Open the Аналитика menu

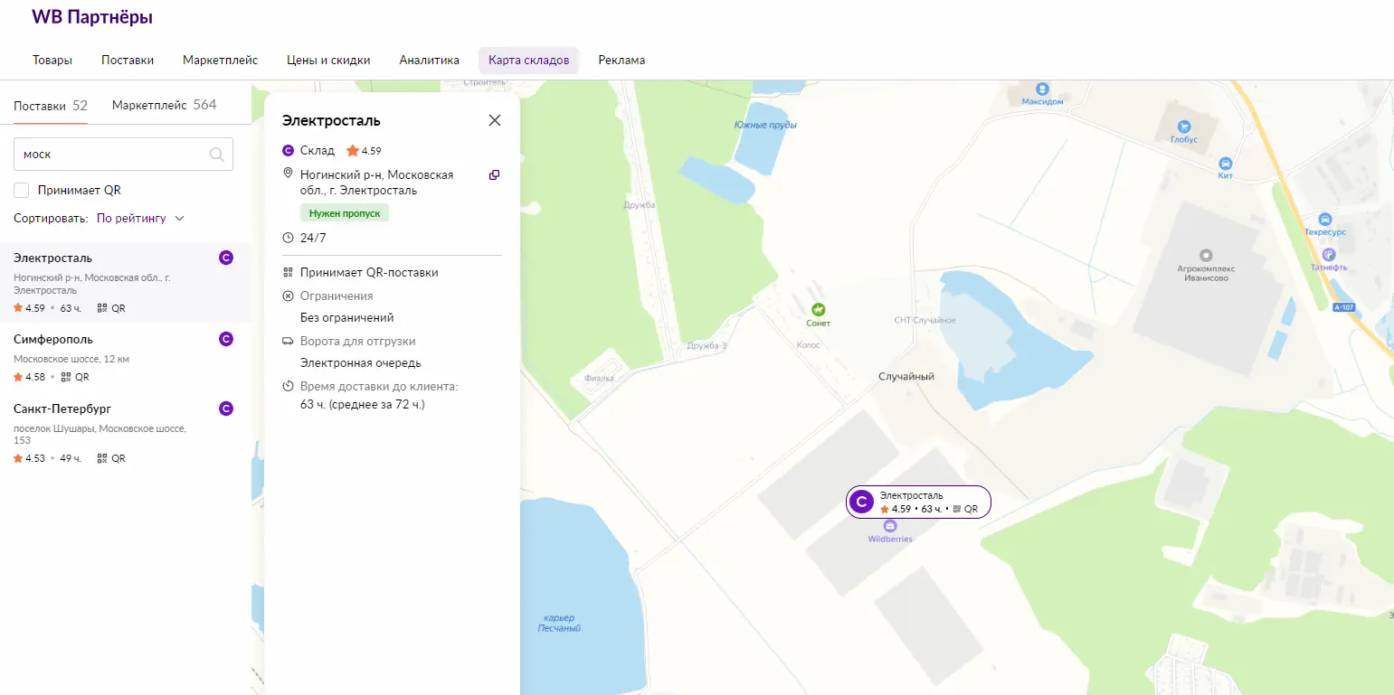point(430,61)
